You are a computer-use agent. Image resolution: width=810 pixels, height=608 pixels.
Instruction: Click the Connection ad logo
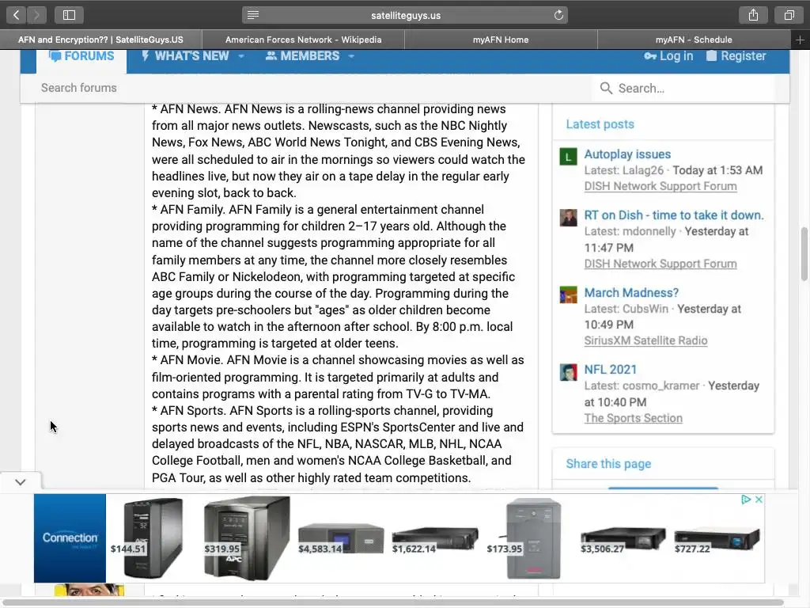click(70, 538)
